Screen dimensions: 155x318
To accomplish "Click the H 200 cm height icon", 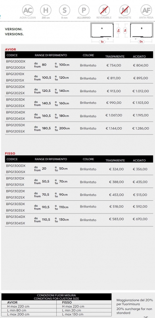I will [x=46, y=10].
